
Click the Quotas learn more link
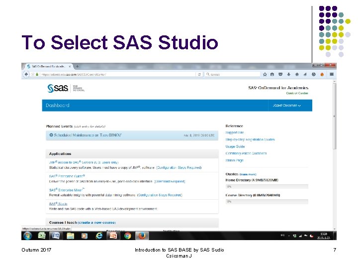(x=248, y=174)
